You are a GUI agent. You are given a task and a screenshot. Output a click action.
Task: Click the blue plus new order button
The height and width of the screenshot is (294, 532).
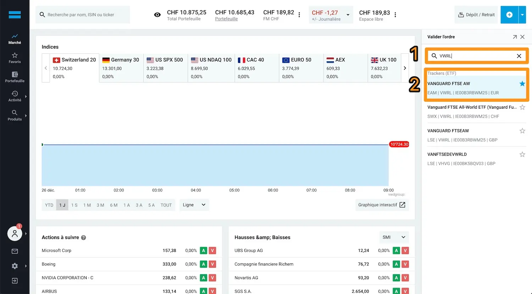509,15
